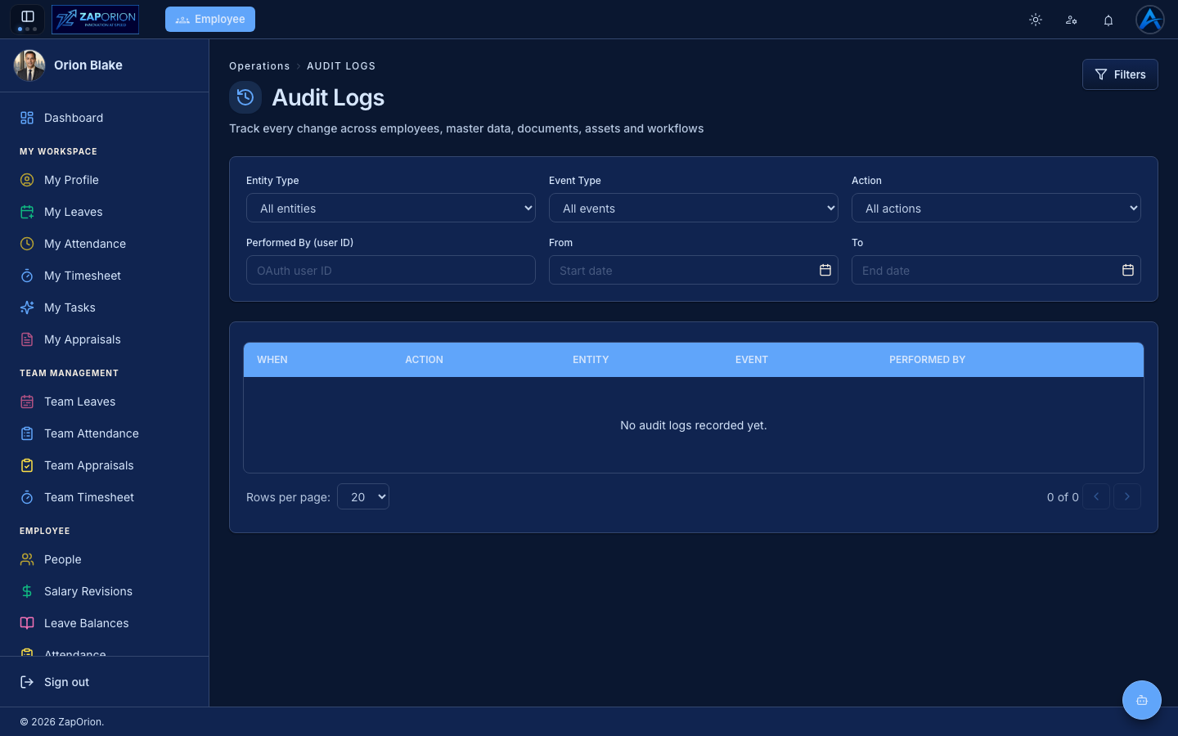Click the Sign out arrow icon
Screen dimensions: 1178x736
27,682
